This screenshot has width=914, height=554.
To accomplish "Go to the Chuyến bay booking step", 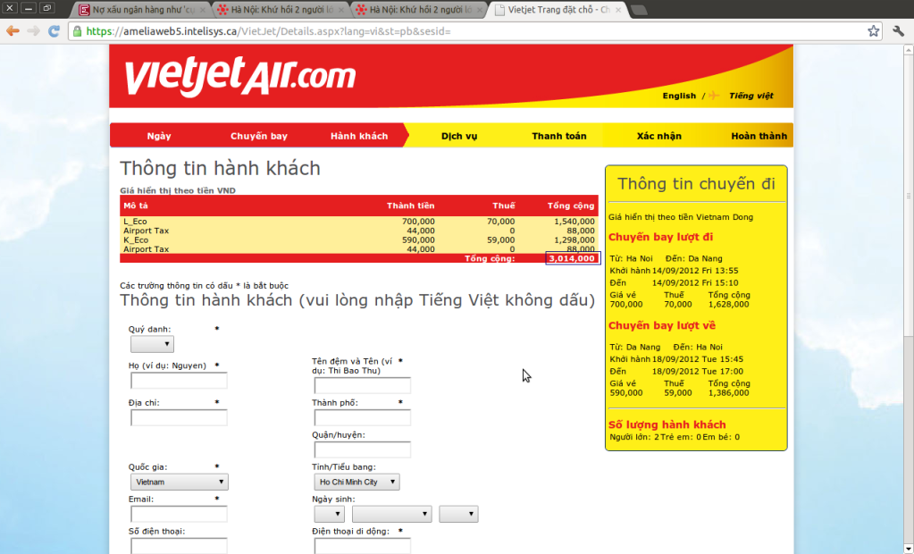I will click(x=259, y=136).
